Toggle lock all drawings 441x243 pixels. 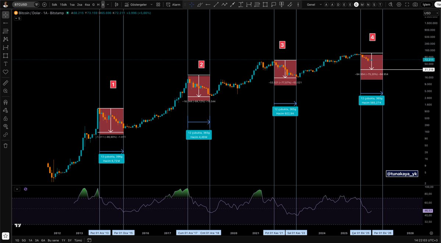[x=6, y=118]
